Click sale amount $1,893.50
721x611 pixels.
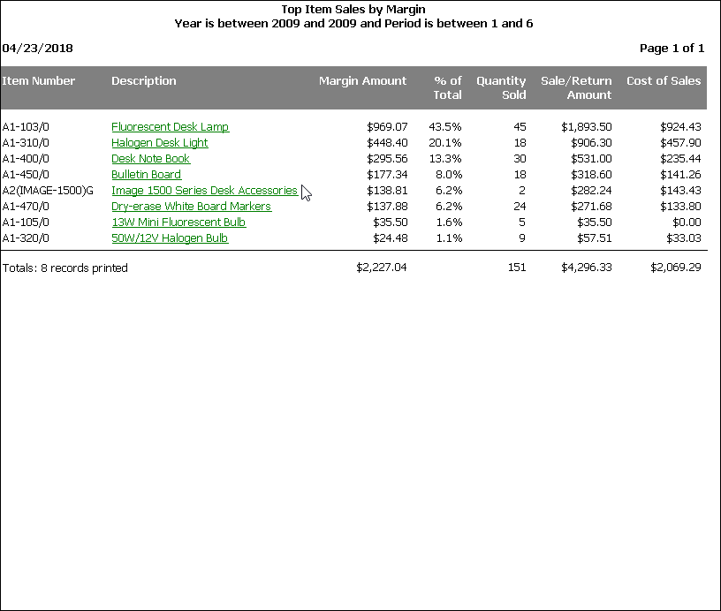587,127
